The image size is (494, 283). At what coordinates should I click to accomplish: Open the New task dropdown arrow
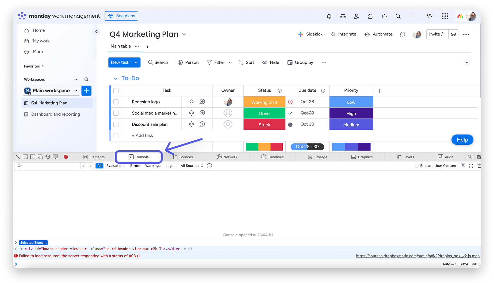tap(136, 62)
